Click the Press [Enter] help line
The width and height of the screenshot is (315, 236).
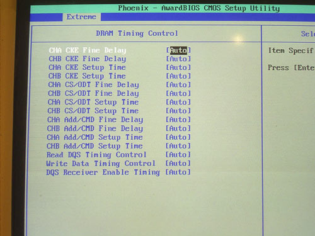coord(291,67)
